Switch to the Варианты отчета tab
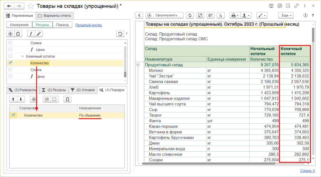This screenshot has height=177, width=321. click(55, 15)
